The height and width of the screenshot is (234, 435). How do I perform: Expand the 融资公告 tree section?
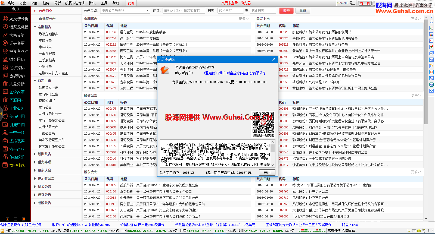click(x=35, y=154)
